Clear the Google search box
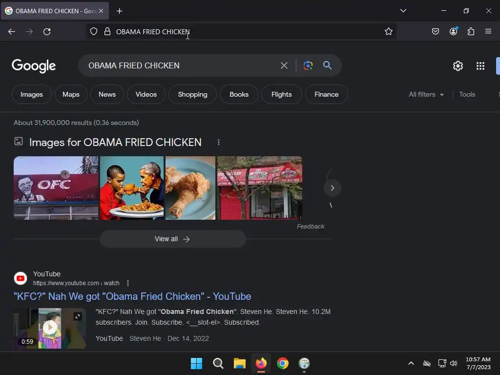This screenshot has width=500, height=375. [284, 66]
